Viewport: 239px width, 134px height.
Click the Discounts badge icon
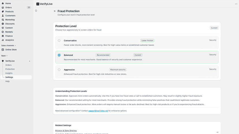click(3, 24)
